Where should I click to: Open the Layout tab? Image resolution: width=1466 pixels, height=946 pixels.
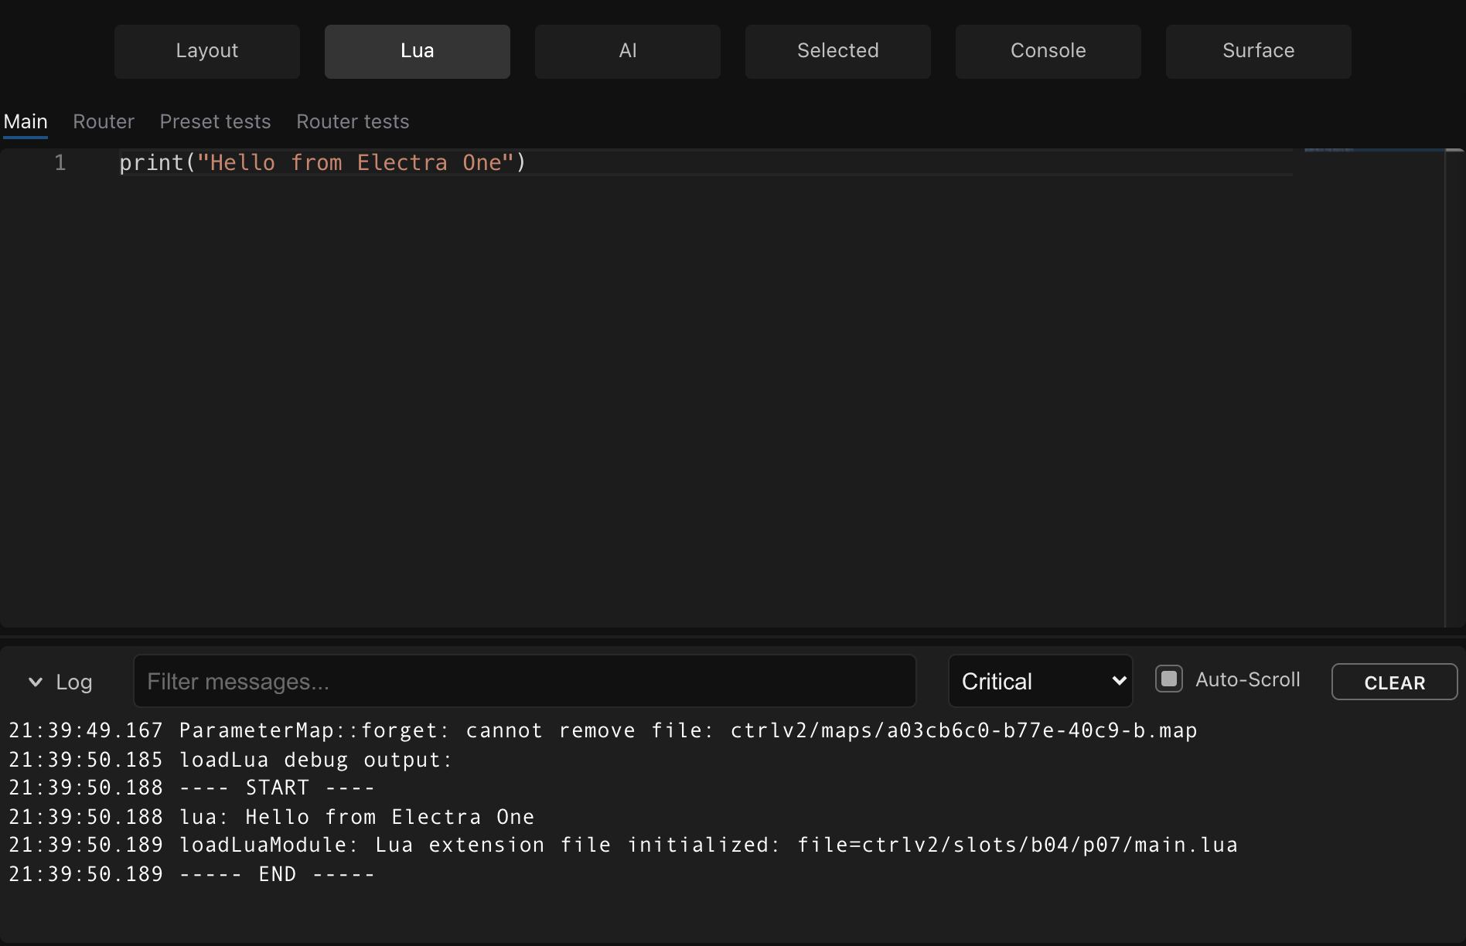tap(207, 51)
